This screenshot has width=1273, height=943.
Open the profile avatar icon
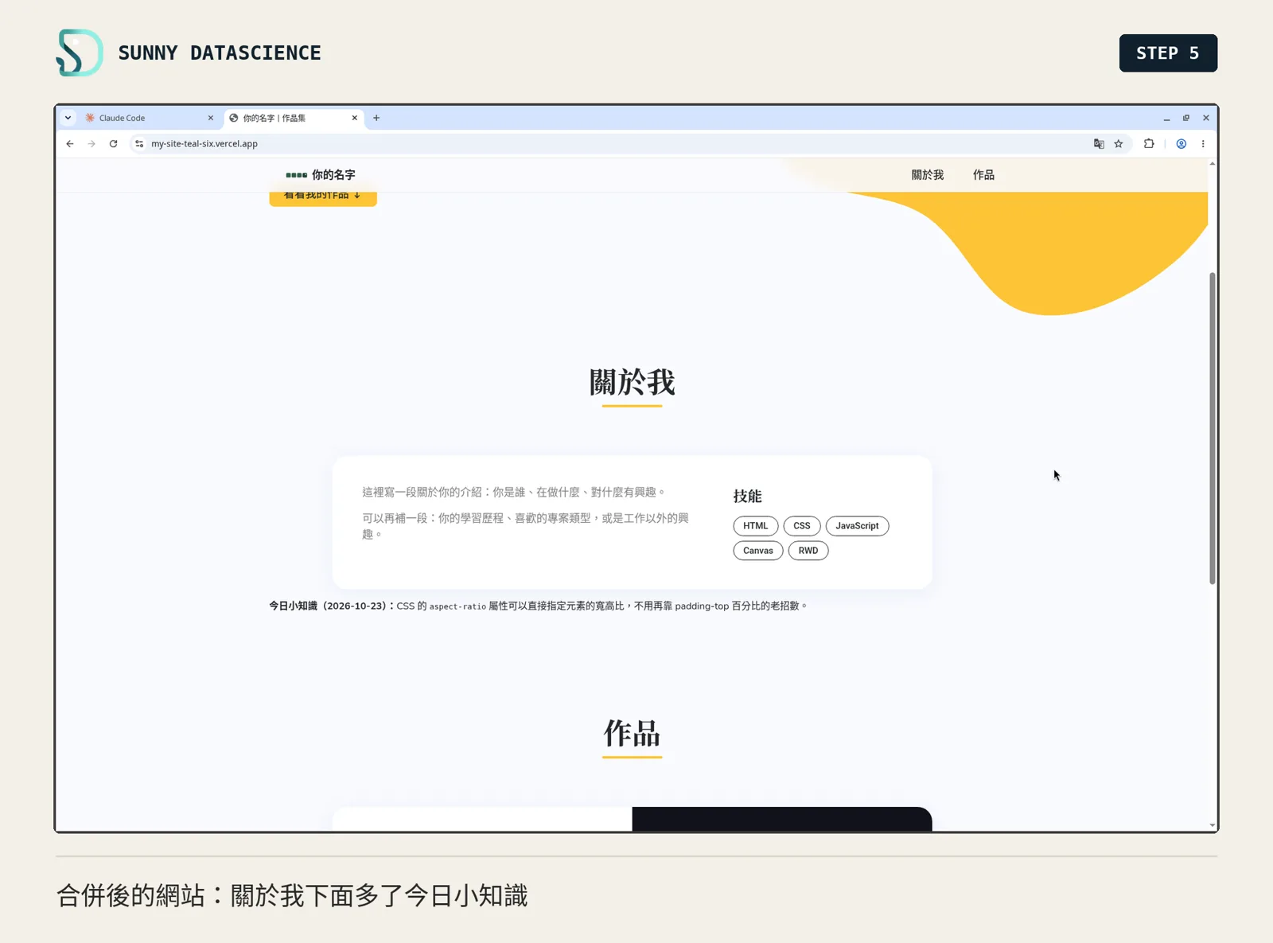click(x=1182, y=144)
